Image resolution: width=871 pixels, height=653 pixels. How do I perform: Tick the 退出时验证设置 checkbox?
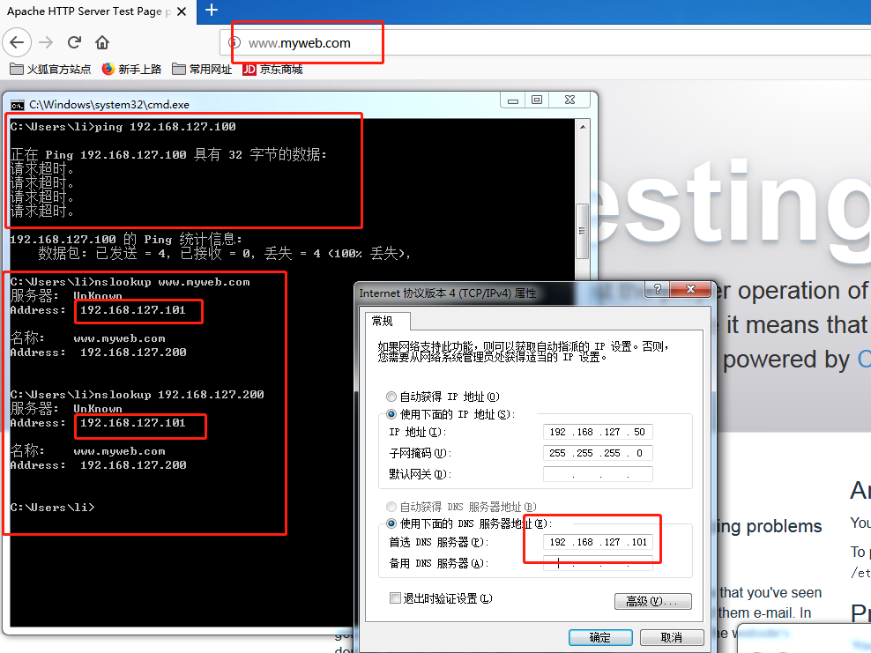395,598
